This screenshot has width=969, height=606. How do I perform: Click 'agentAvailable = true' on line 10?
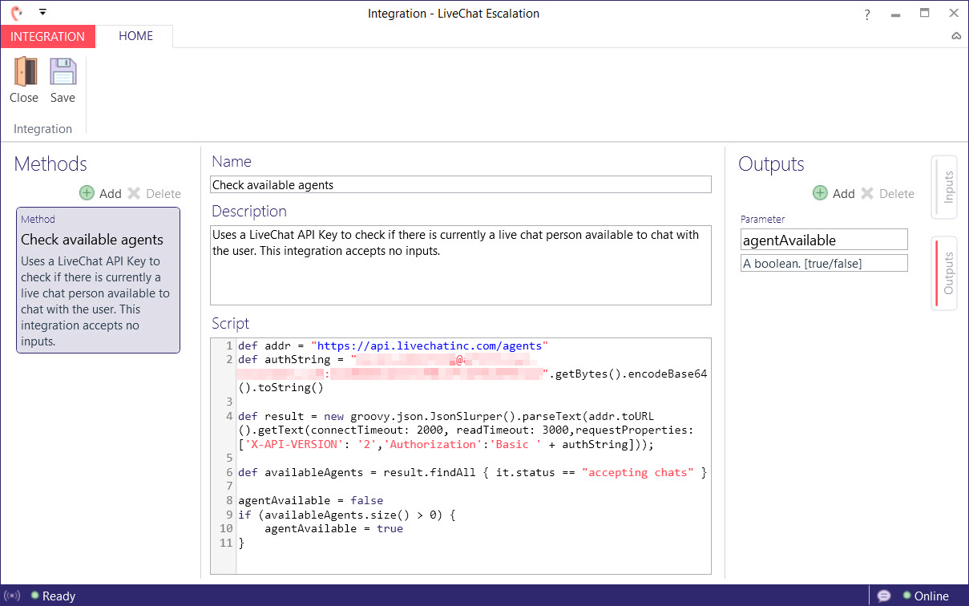(x=333, y=528)
